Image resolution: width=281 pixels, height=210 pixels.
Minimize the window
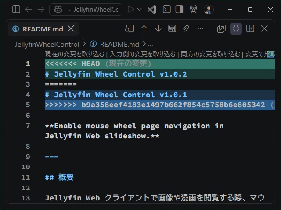point(230,10)
